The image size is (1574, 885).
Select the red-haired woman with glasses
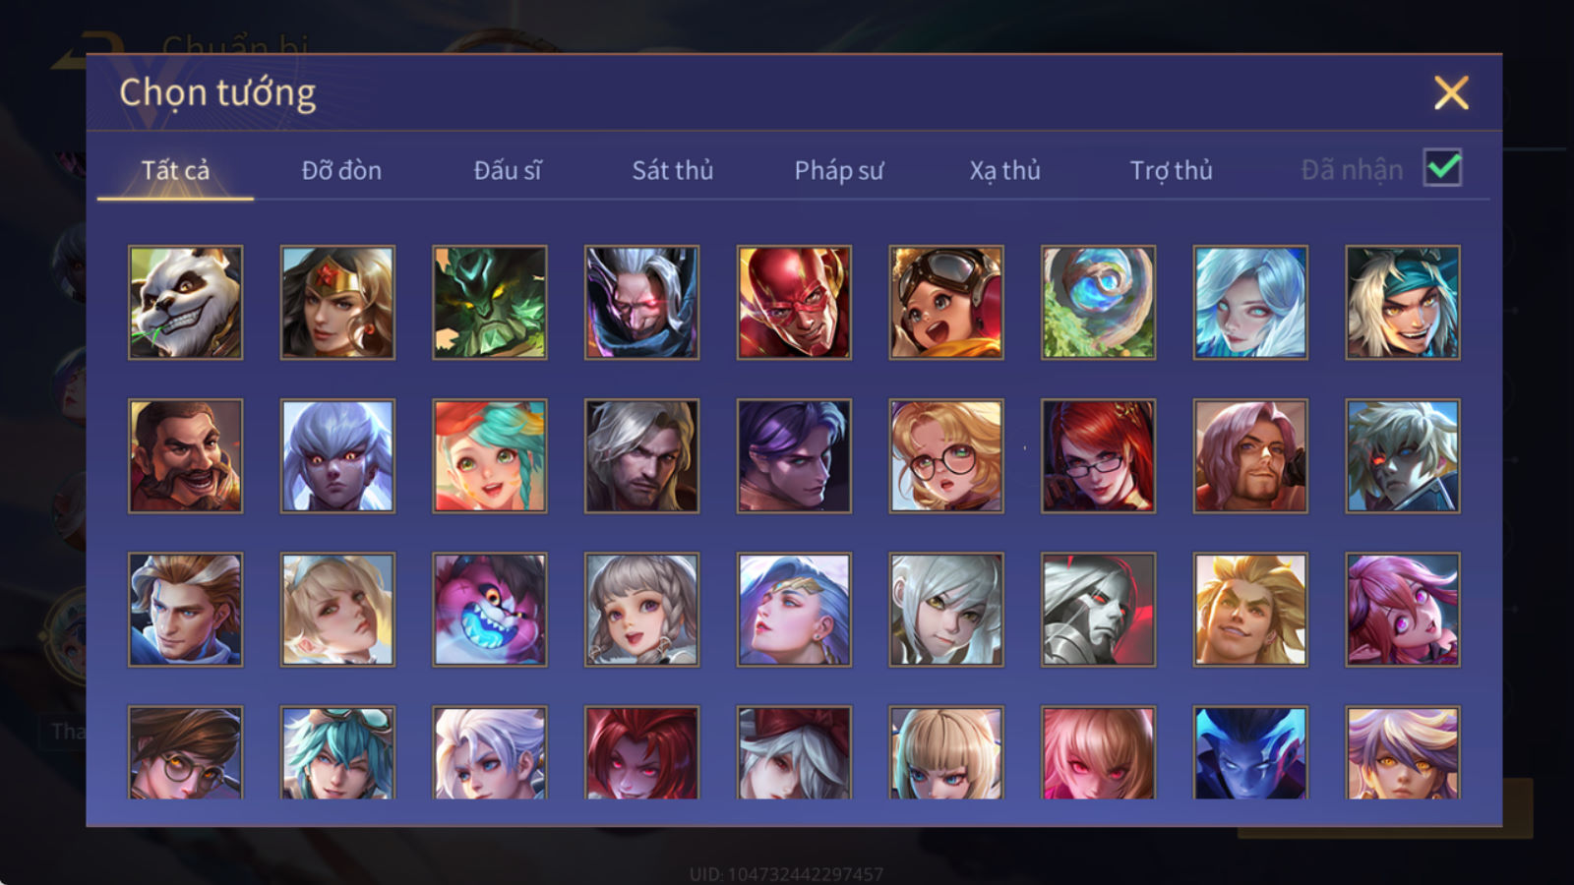pos(1098,455)
